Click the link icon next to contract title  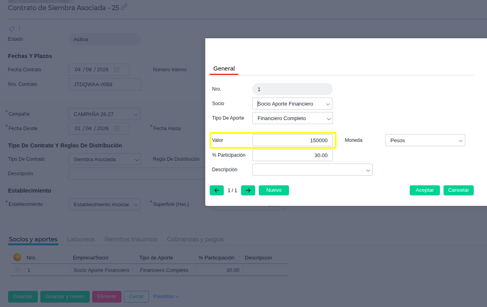coord(124,7)
